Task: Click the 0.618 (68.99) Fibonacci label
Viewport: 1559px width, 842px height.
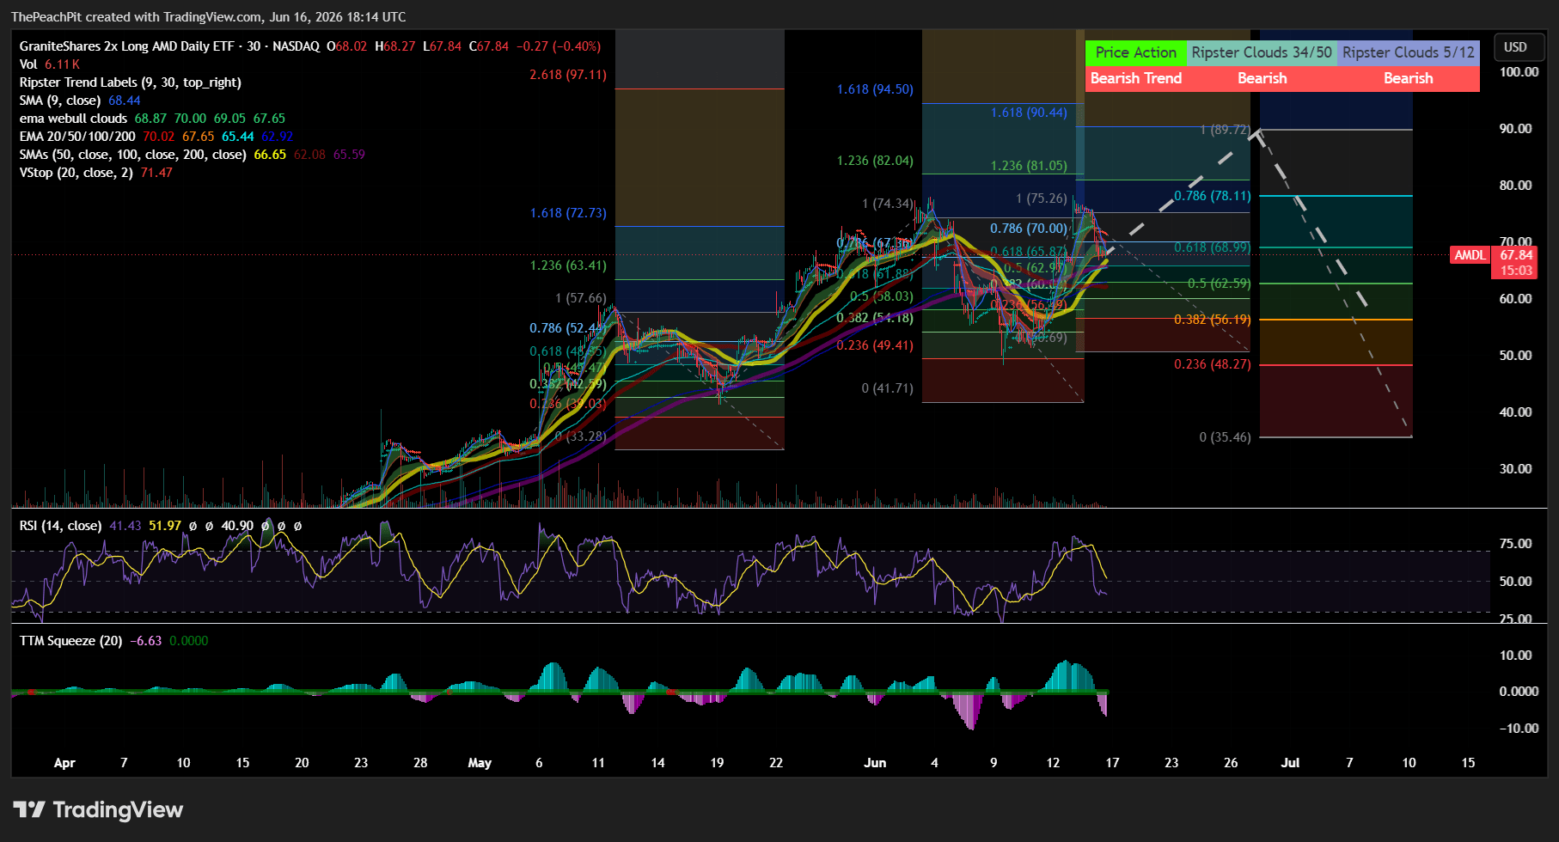Action: pos(1213,247)
